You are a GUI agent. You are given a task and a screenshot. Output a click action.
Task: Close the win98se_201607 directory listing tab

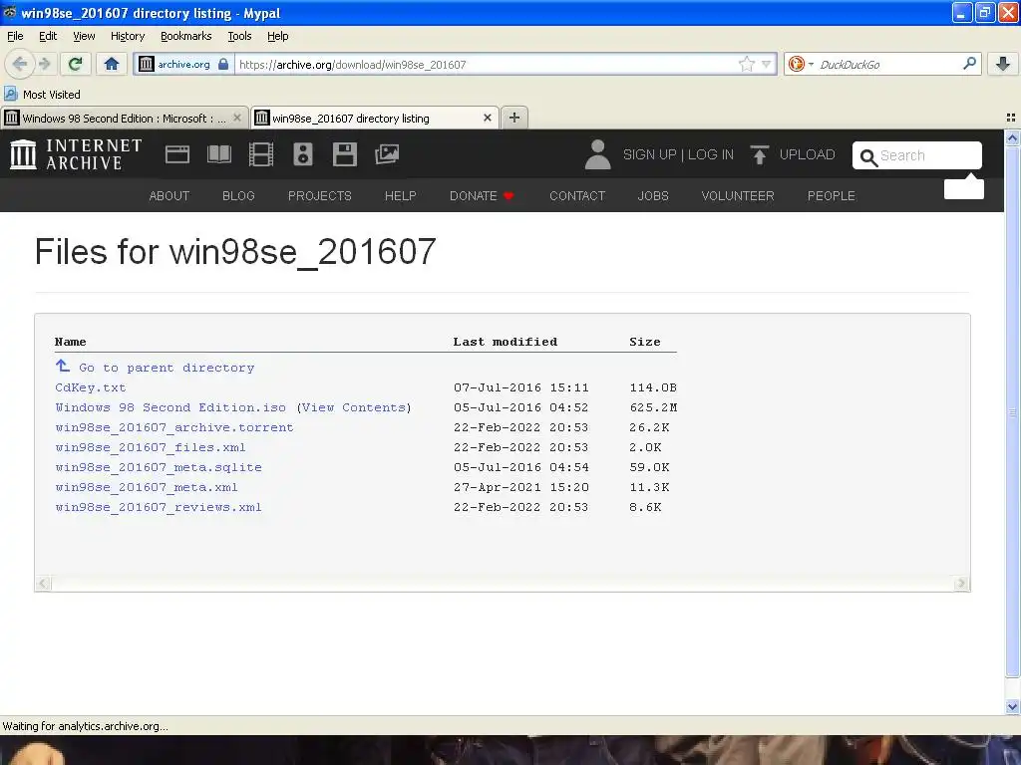(487, 118)
